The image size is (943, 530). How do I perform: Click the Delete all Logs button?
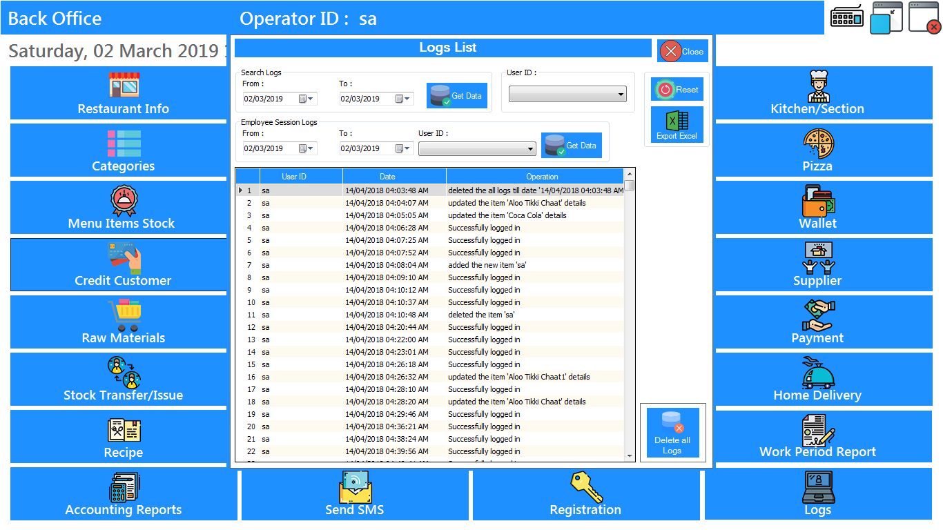[672, 433]
